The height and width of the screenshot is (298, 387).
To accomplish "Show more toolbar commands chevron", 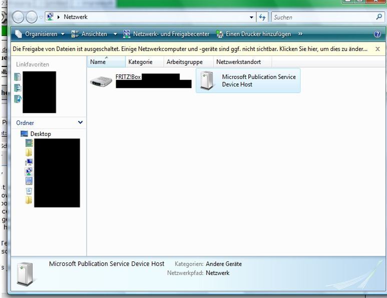I will [300, 34].
